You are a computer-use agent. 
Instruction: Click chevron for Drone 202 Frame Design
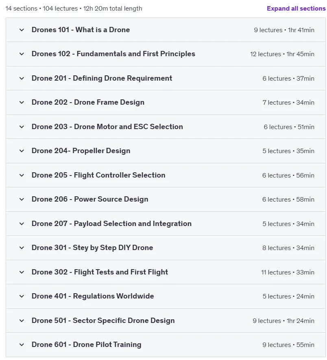[x=22, y=102]
